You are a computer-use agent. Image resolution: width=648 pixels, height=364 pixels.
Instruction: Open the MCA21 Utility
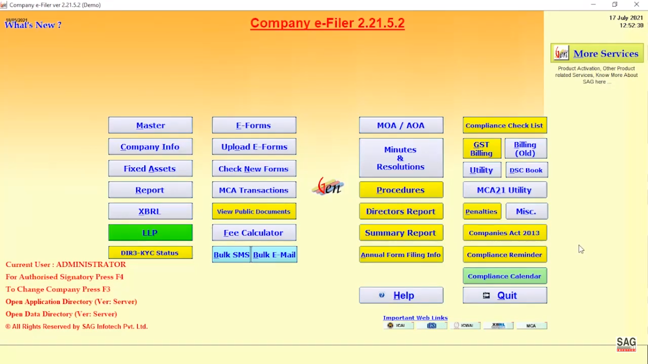(x=504, y=190)
